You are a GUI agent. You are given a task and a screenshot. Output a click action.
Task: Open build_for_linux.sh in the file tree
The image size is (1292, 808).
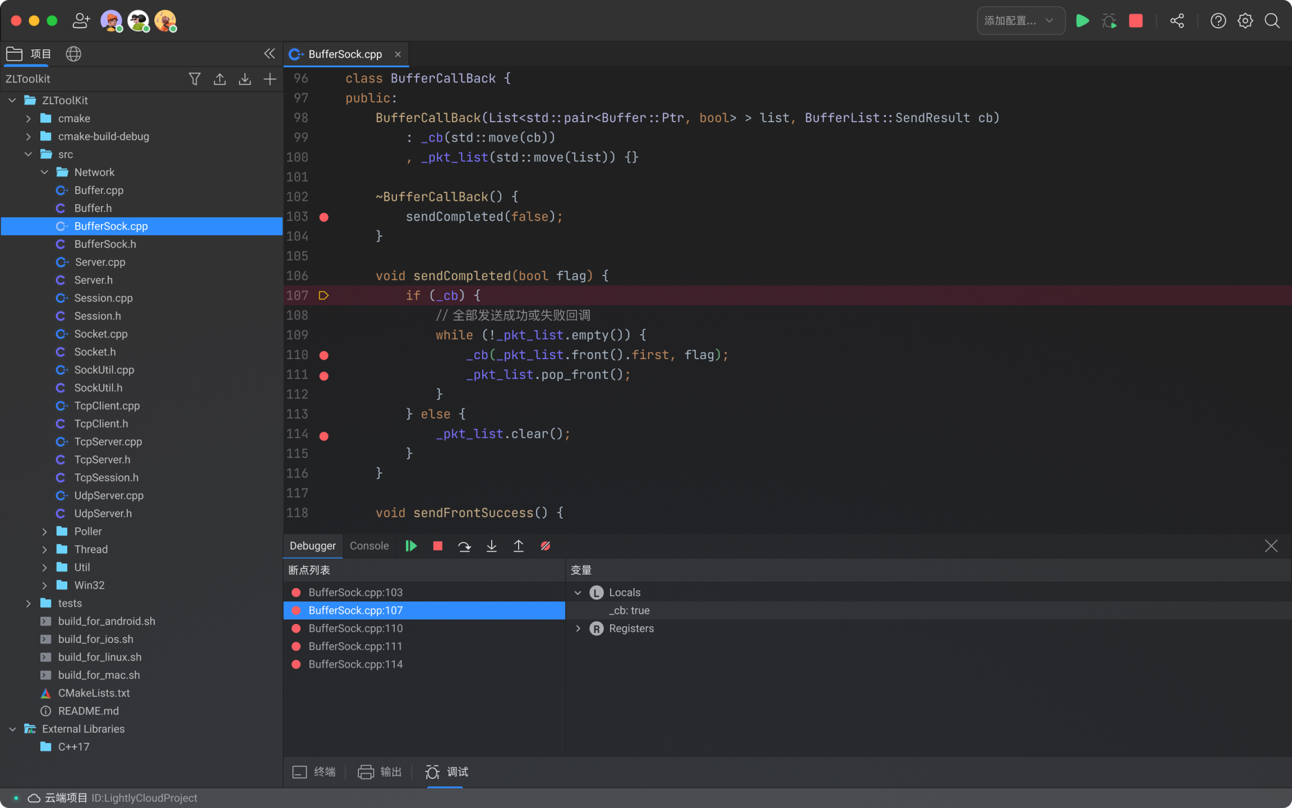pyautogui.click(x=99, y=657)
